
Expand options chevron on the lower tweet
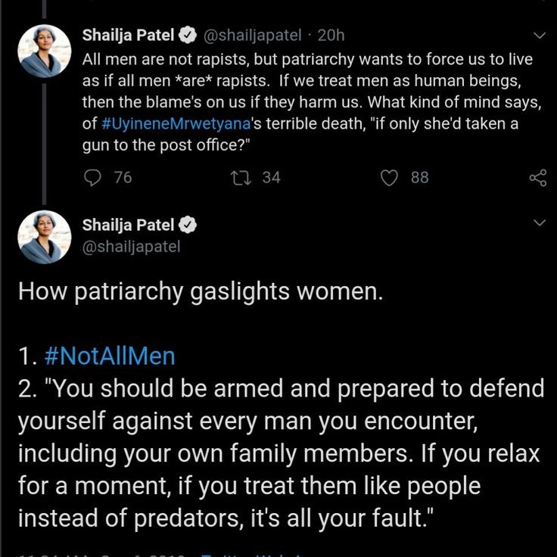click(x=540, y=224)
